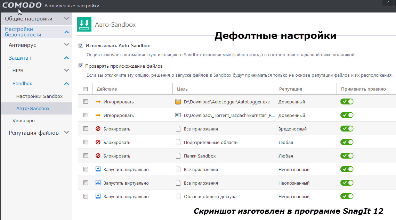Open Настройки Sandbox in the sidebar

tap(39, 96)
